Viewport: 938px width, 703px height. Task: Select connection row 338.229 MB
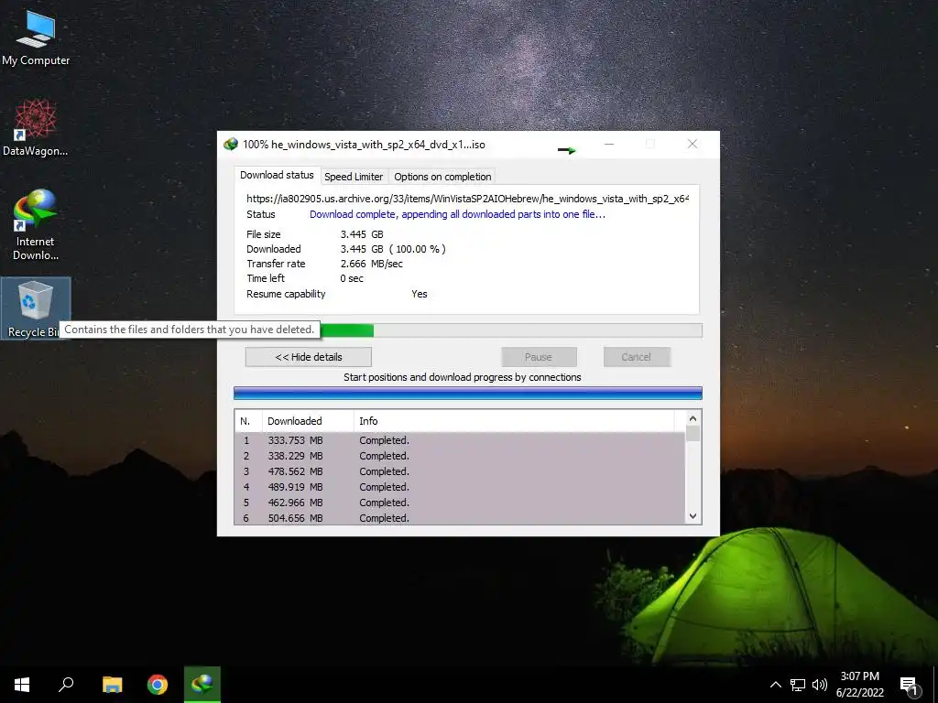(x=460, y=456)
